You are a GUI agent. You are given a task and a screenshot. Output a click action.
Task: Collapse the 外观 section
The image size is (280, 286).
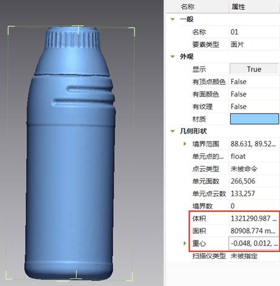pos(173,56)
